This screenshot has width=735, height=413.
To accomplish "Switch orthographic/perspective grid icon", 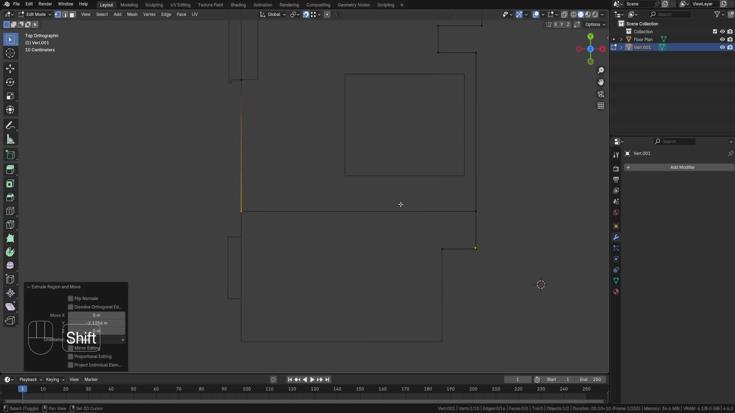I will 601,106.
